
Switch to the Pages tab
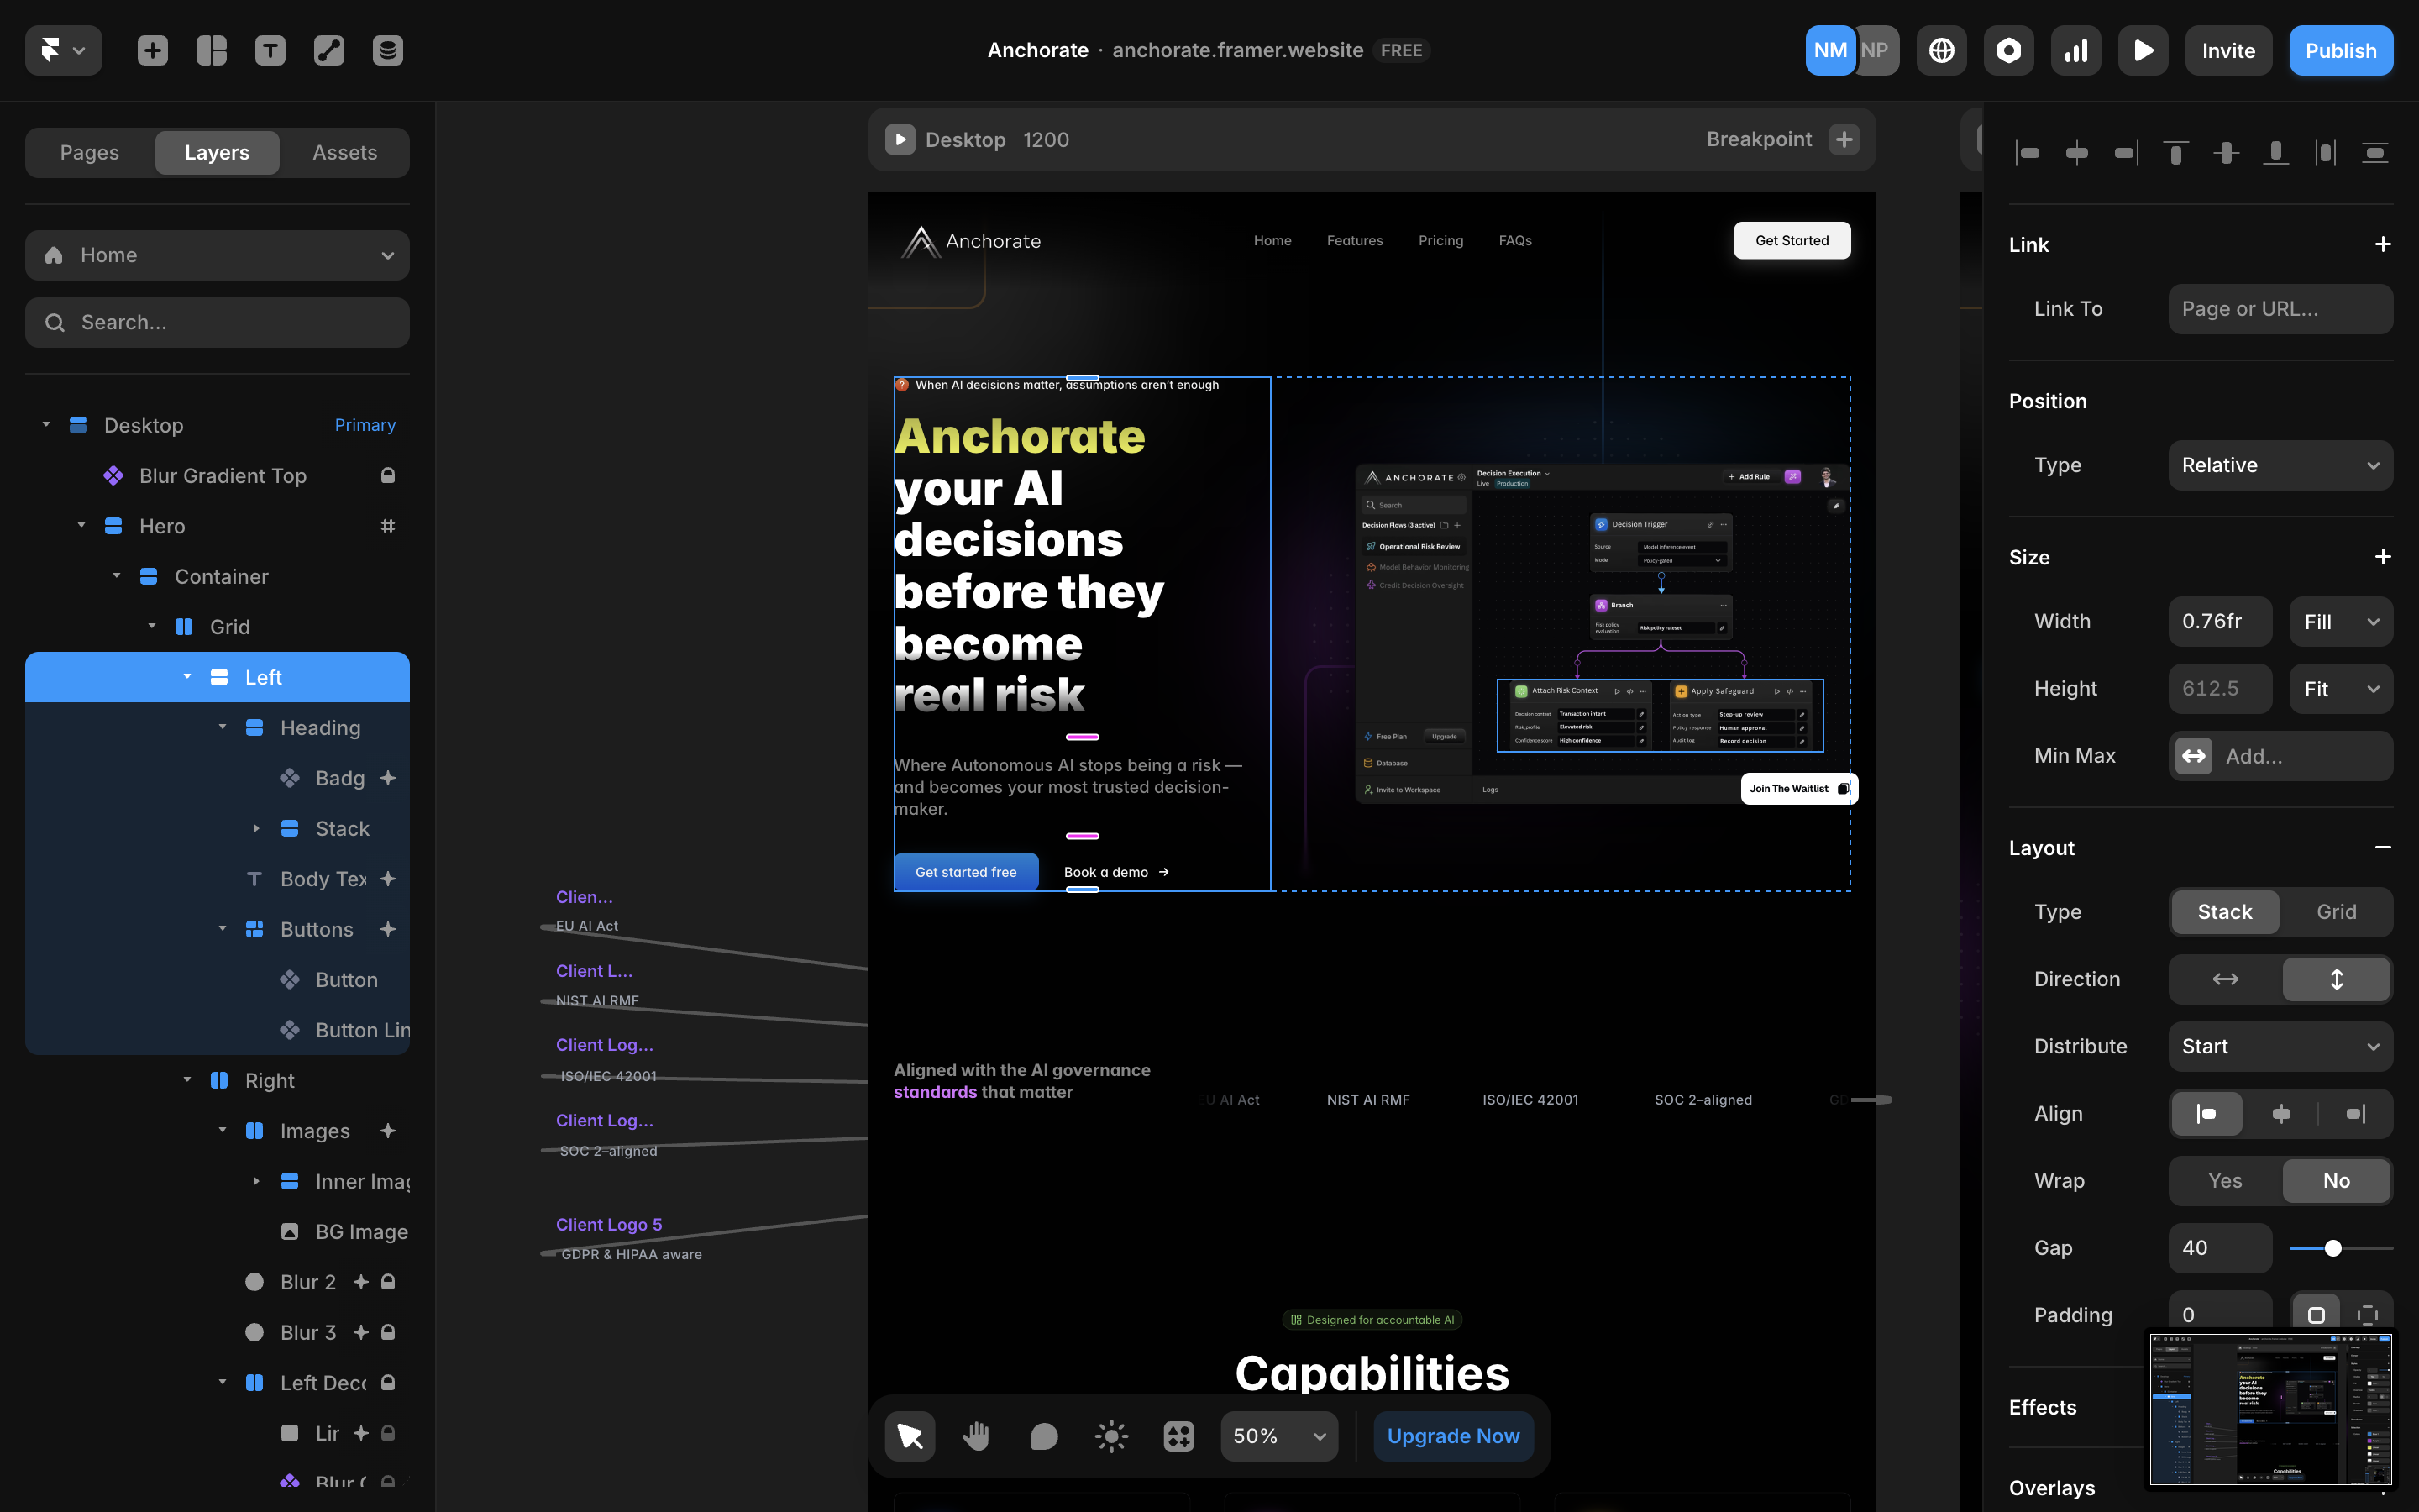click(89, 152)
